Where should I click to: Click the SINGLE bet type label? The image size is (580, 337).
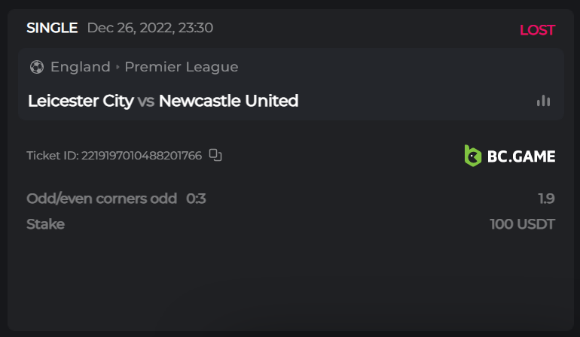(x=52, y=28)
